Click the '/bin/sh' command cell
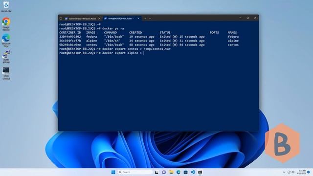Image resolution: width=313 pixels, height=176 pixels. [112, 41]
